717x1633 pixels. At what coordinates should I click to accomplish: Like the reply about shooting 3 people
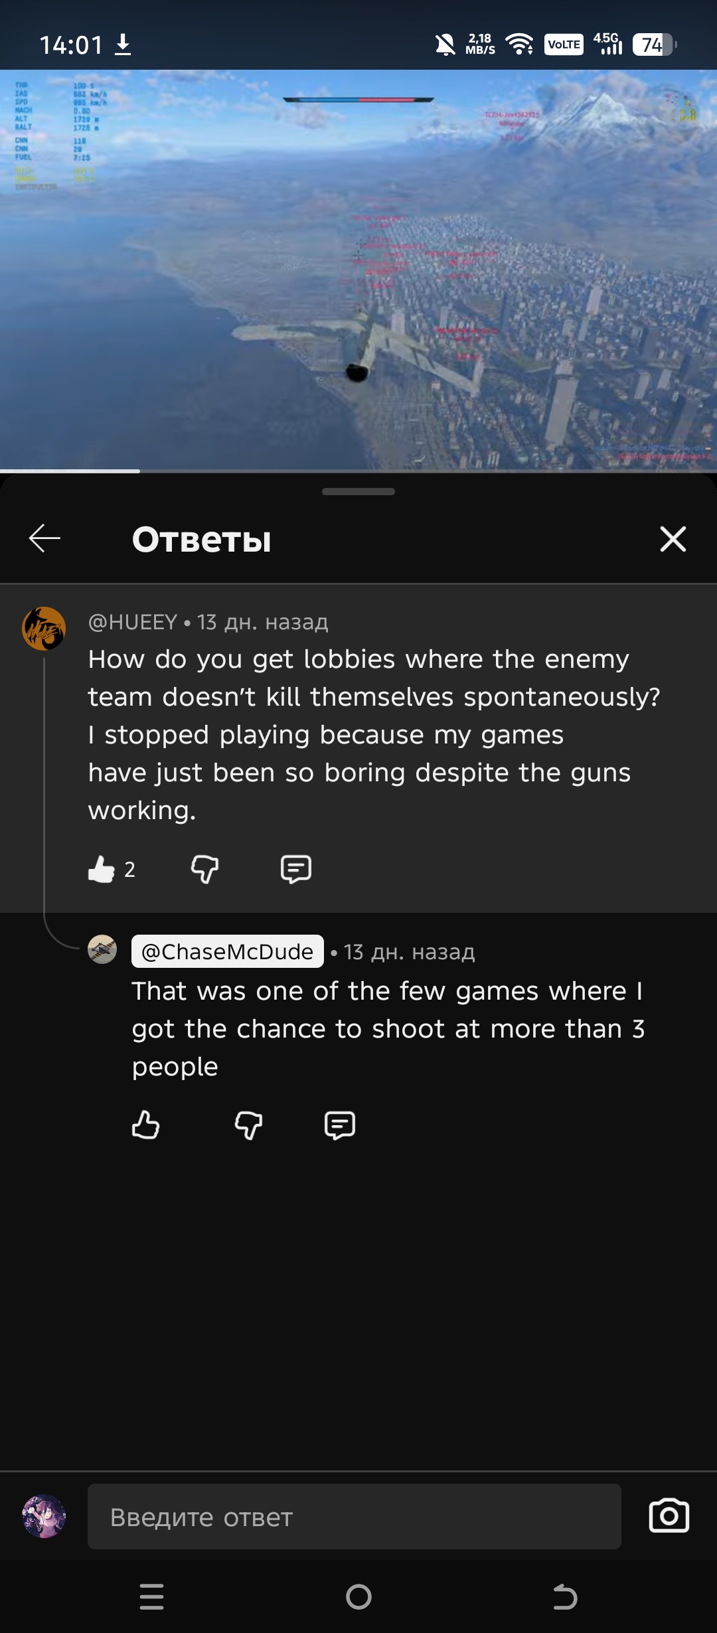coord(145,1125)
